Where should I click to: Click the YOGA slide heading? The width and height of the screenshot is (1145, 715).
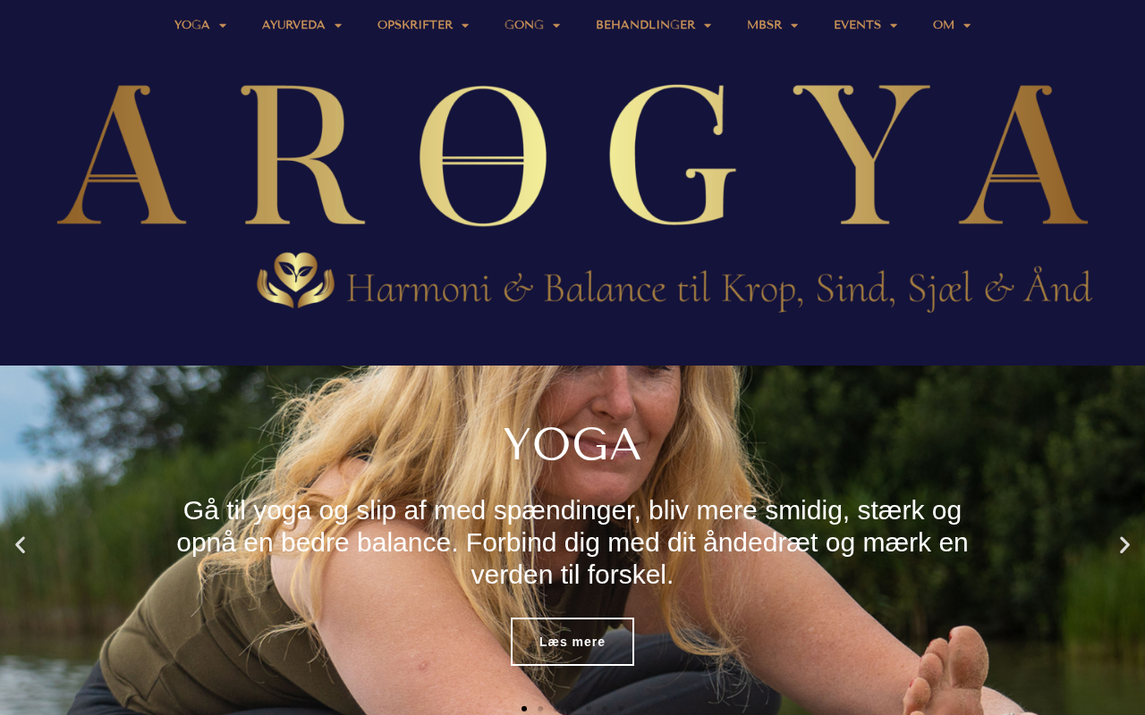[x=572, y=445]
